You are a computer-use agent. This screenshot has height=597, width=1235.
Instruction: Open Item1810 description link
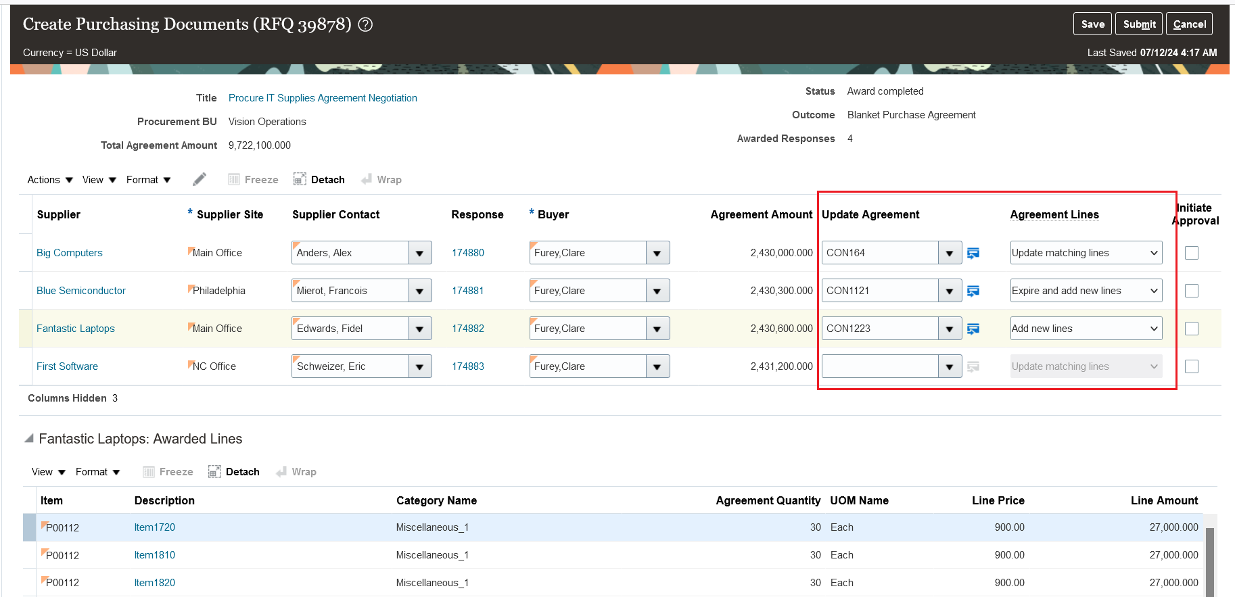[155, 555]
